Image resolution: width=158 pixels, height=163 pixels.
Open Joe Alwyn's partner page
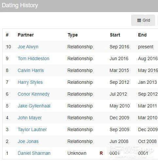(x=28, y=47)
